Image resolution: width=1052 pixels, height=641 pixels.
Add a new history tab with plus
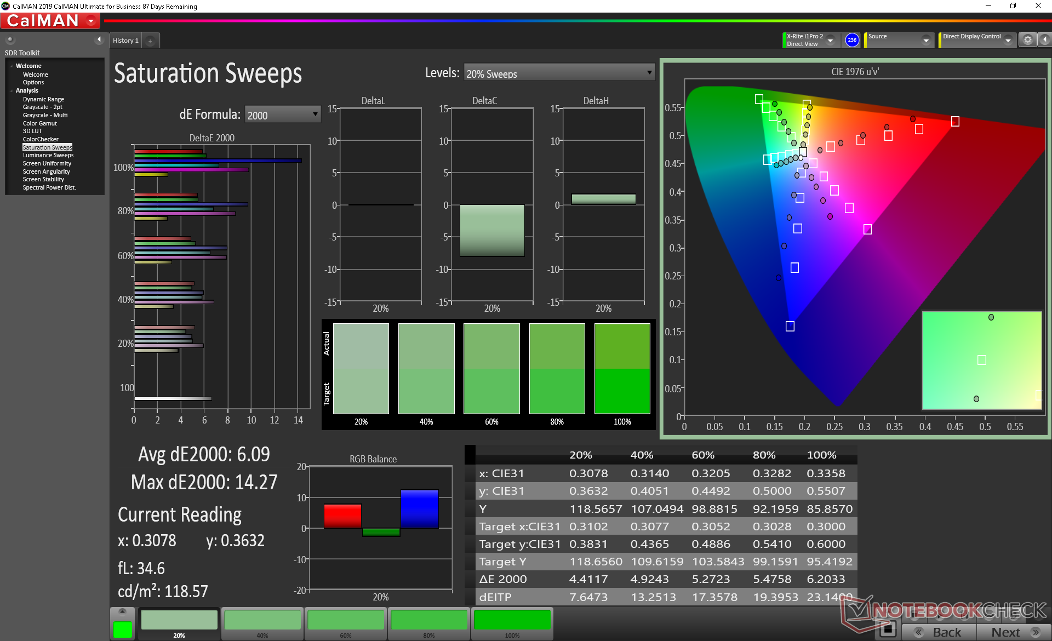[x=150, y=41]
